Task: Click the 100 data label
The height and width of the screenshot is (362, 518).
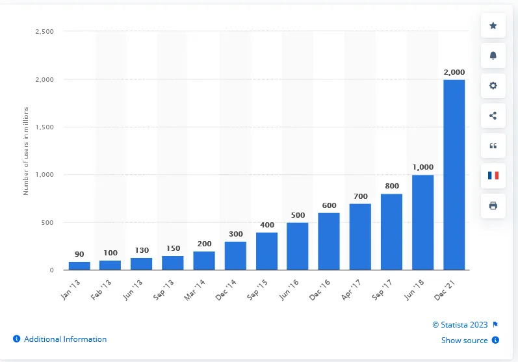Action: 110,253
